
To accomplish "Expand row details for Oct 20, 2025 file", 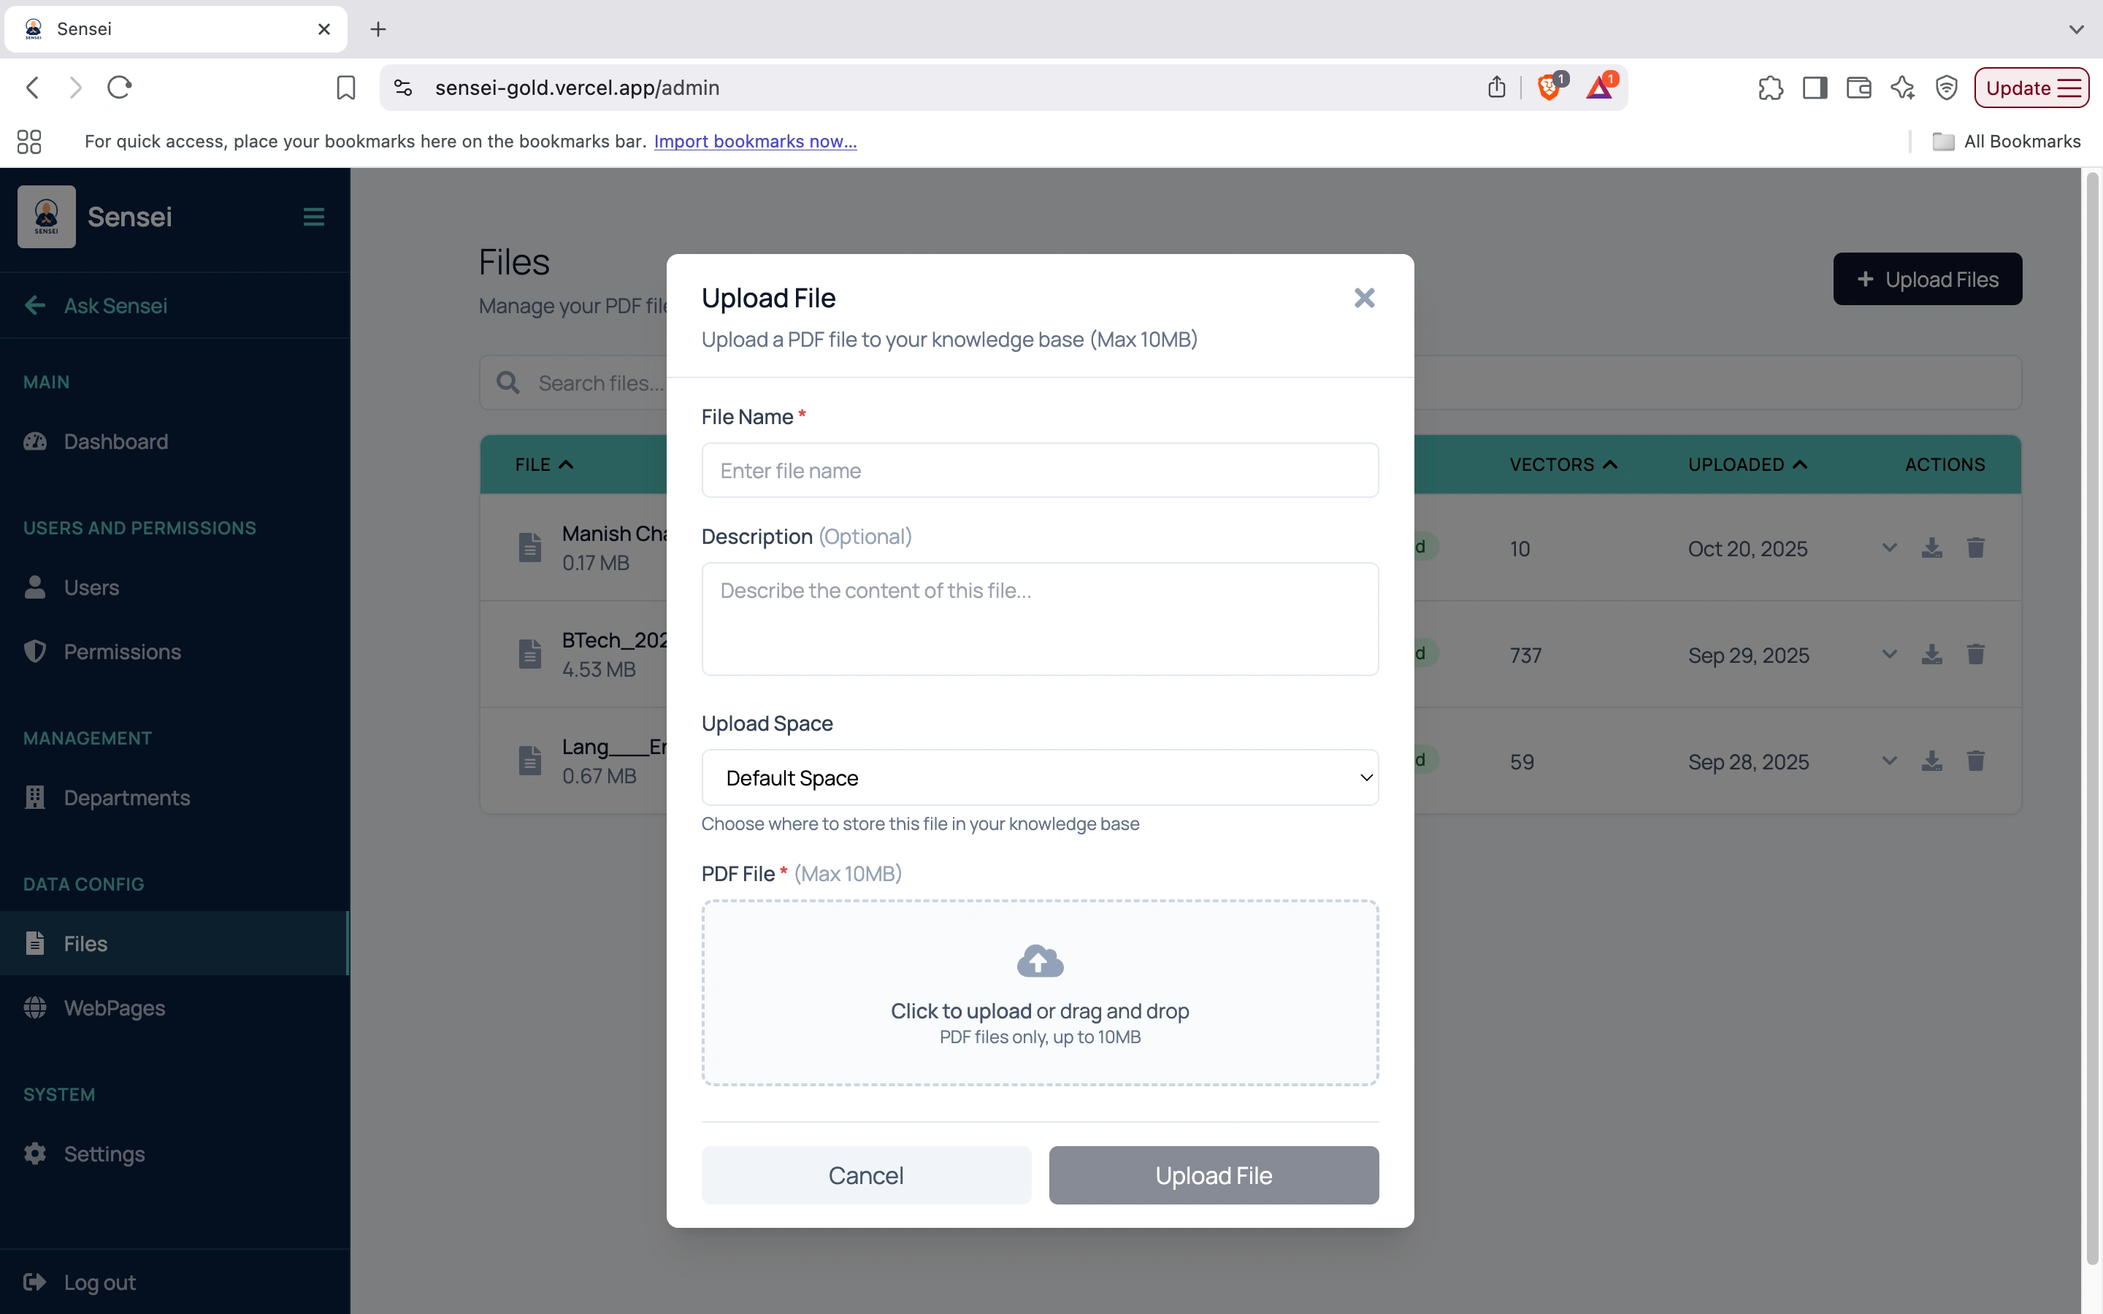I will point(1888,547).
